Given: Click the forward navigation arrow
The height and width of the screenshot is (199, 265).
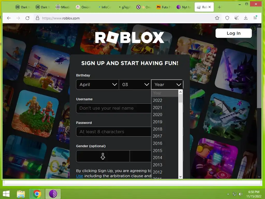Looking at the screenshot, I should pos(18,18).
